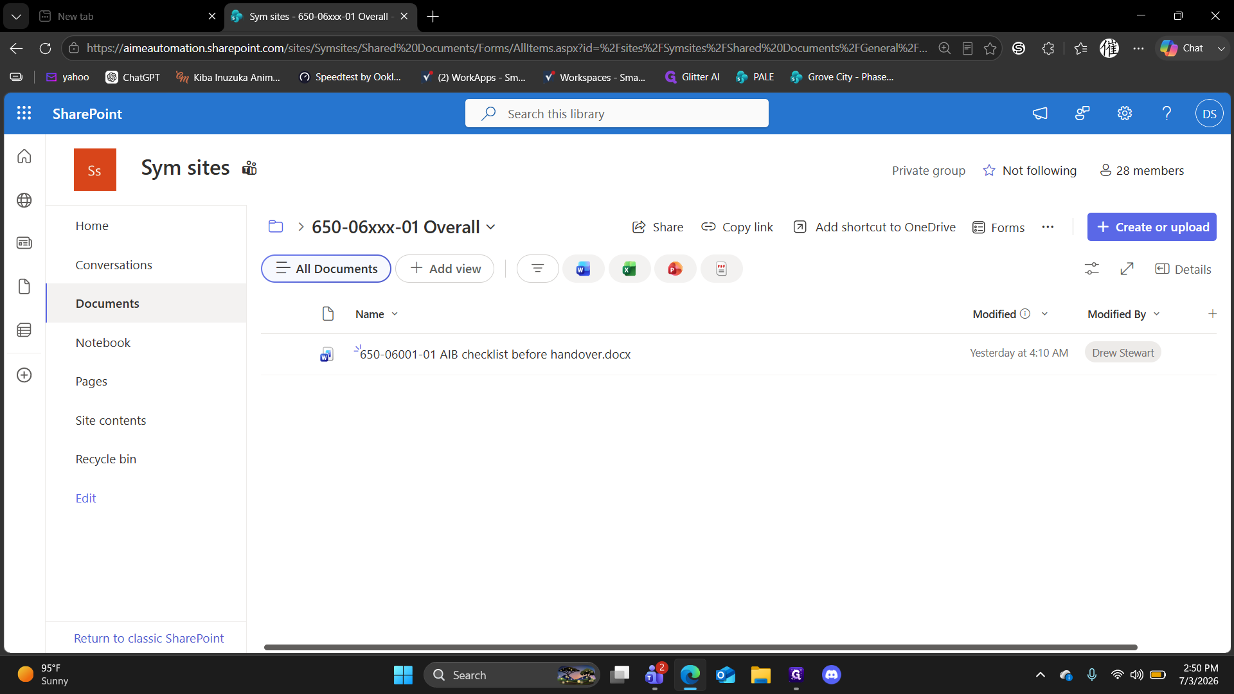1234x694 pixels.
Task: Expand the Copilot Chat dropdown arrow
Action: click(x=1221, y=48)
